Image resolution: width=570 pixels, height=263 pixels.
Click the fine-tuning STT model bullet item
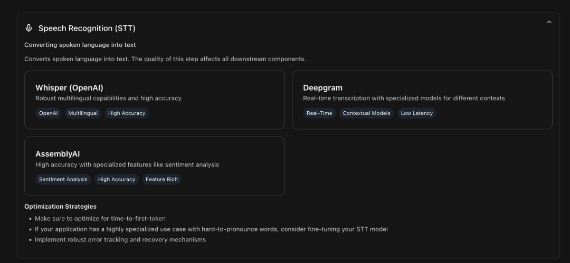pos(211,229)
